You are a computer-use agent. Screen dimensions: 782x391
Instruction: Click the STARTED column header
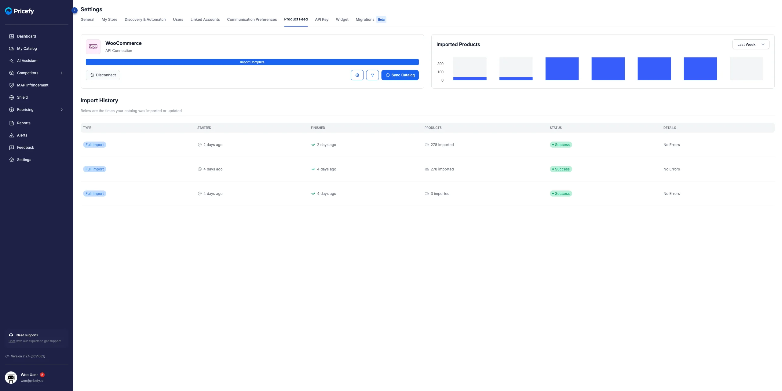pyautogui.click(x=204, y=128)
